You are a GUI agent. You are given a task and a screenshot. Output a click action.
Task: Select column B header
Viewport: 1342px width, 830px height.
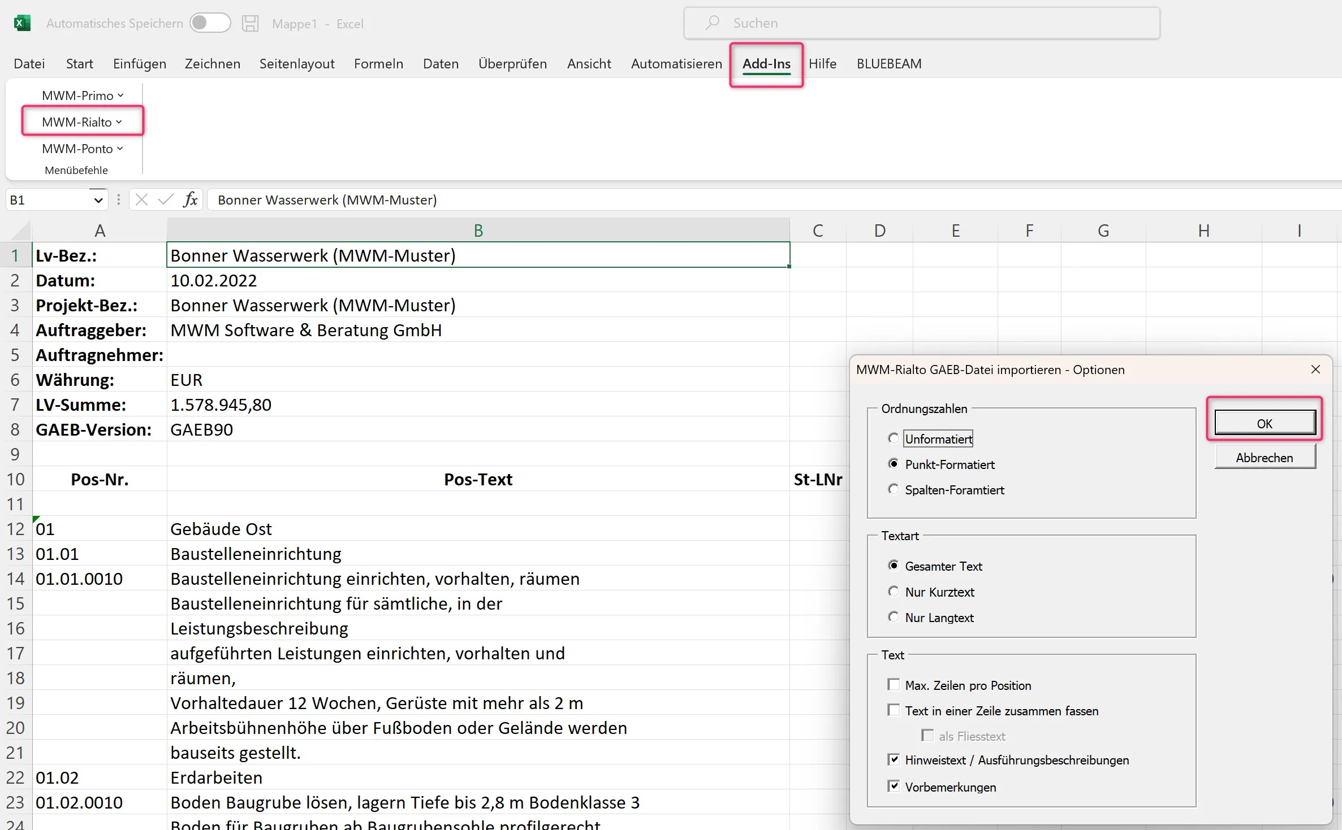point(478,231)
